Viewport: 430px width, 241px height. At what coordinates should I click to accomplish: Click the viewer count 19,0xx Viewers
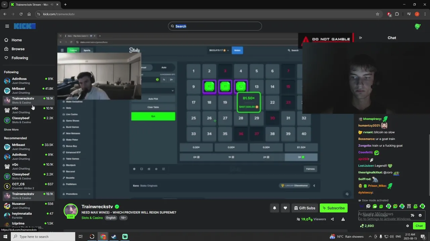click(x=311, y=219)
